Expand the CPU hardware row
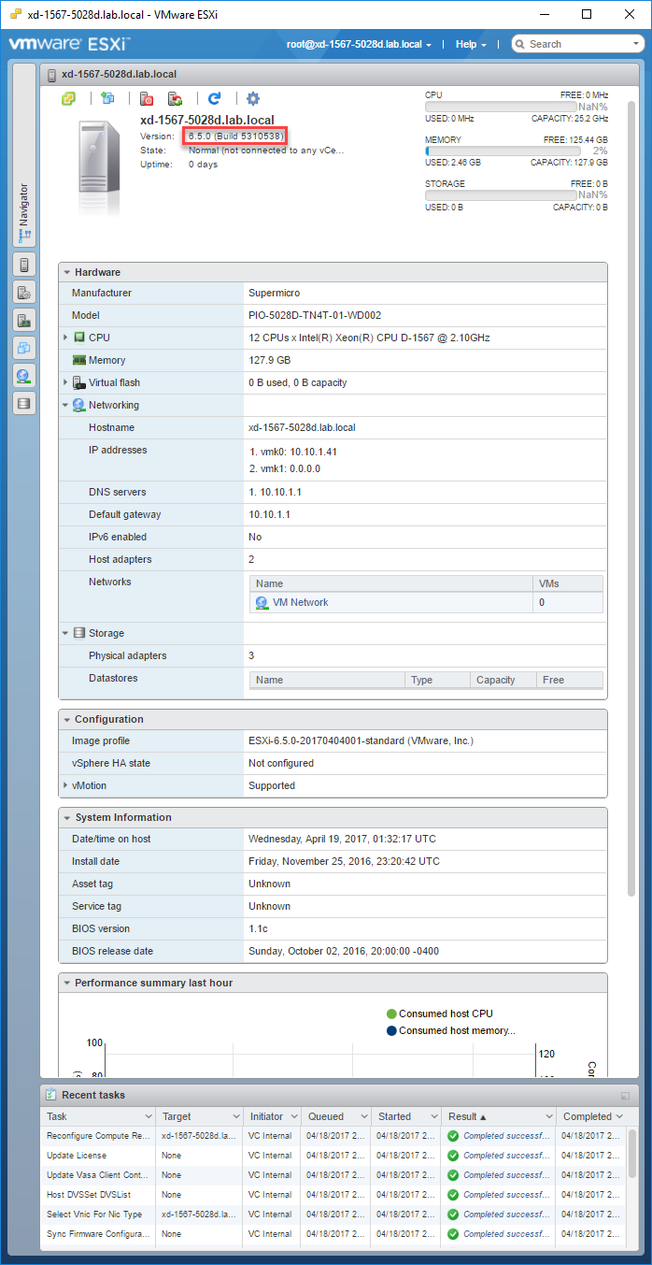This screenshot has width=652, height=1265. tap(65, 338)
